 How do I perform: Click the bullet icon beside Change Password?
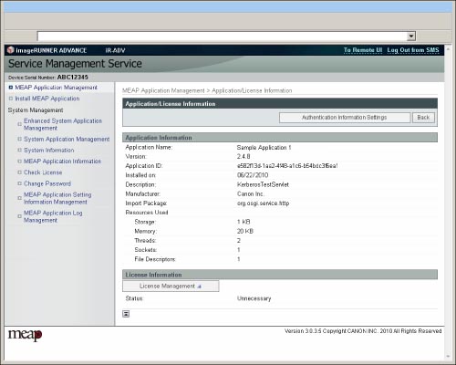pos(19,183)
